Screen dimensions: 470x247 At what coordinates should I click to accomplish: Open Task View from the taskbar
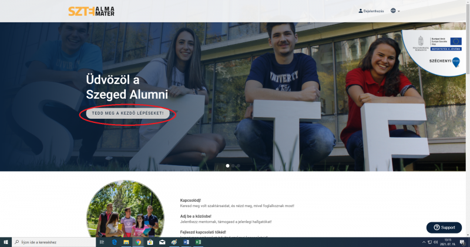click(102, 242)
